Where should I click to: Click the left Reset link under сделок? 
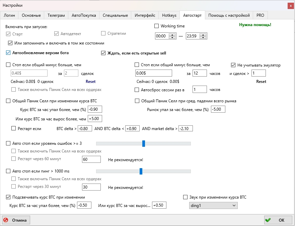point(90,82)
